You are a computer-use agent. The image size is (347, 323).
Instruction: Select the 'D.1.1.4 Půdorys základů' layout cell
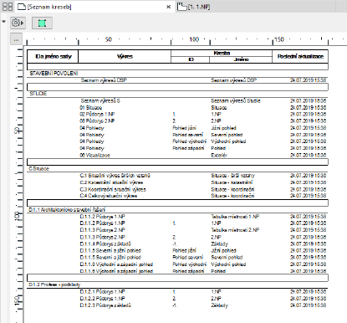tap(105, 244)
